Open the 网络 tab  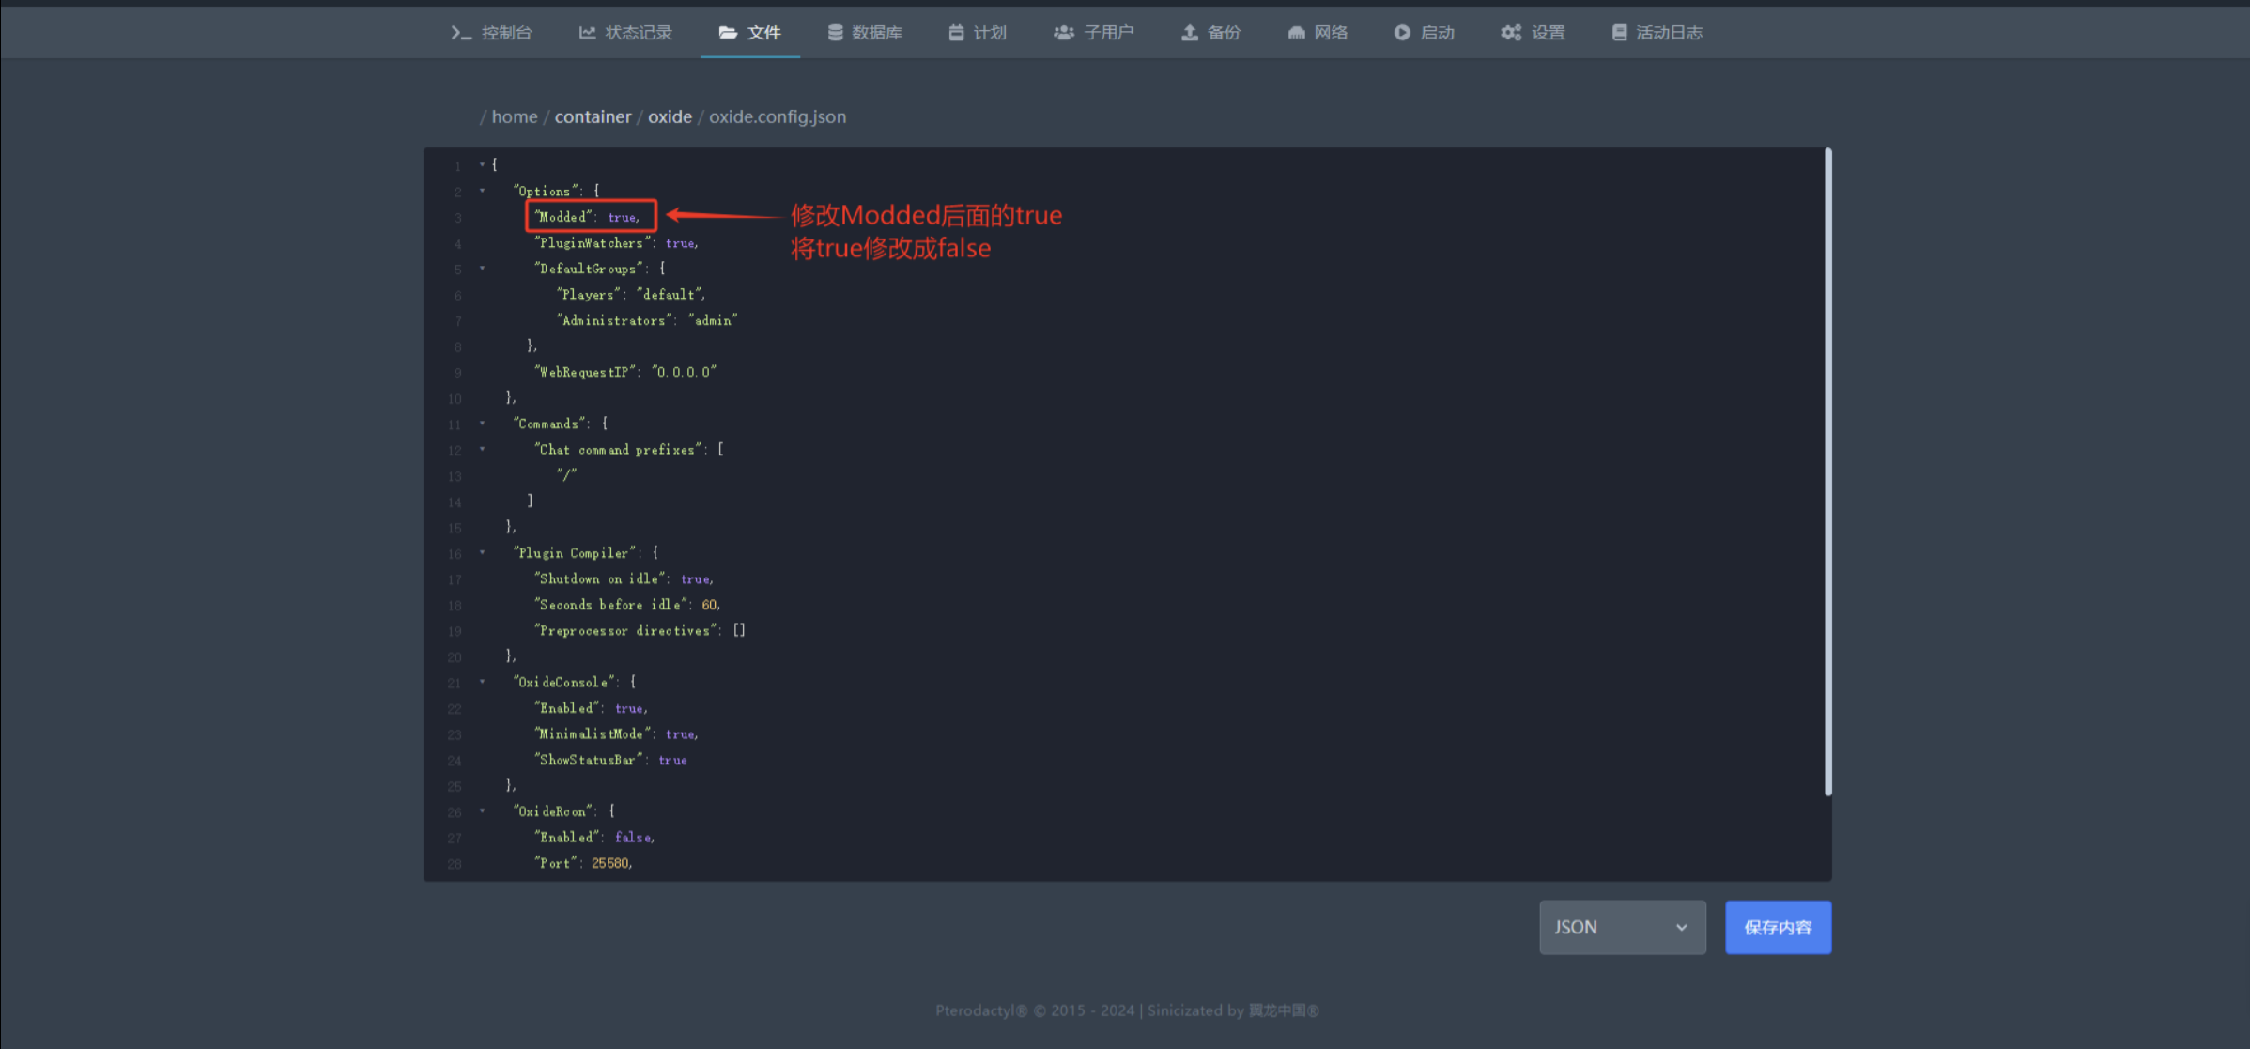[x=1318, y=33]
